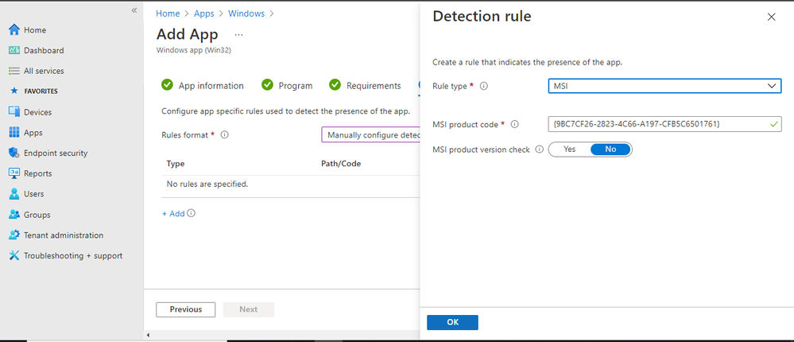This screenshot has width=794, height=342.
Task: Switch to the App information step
Action: 203,86
